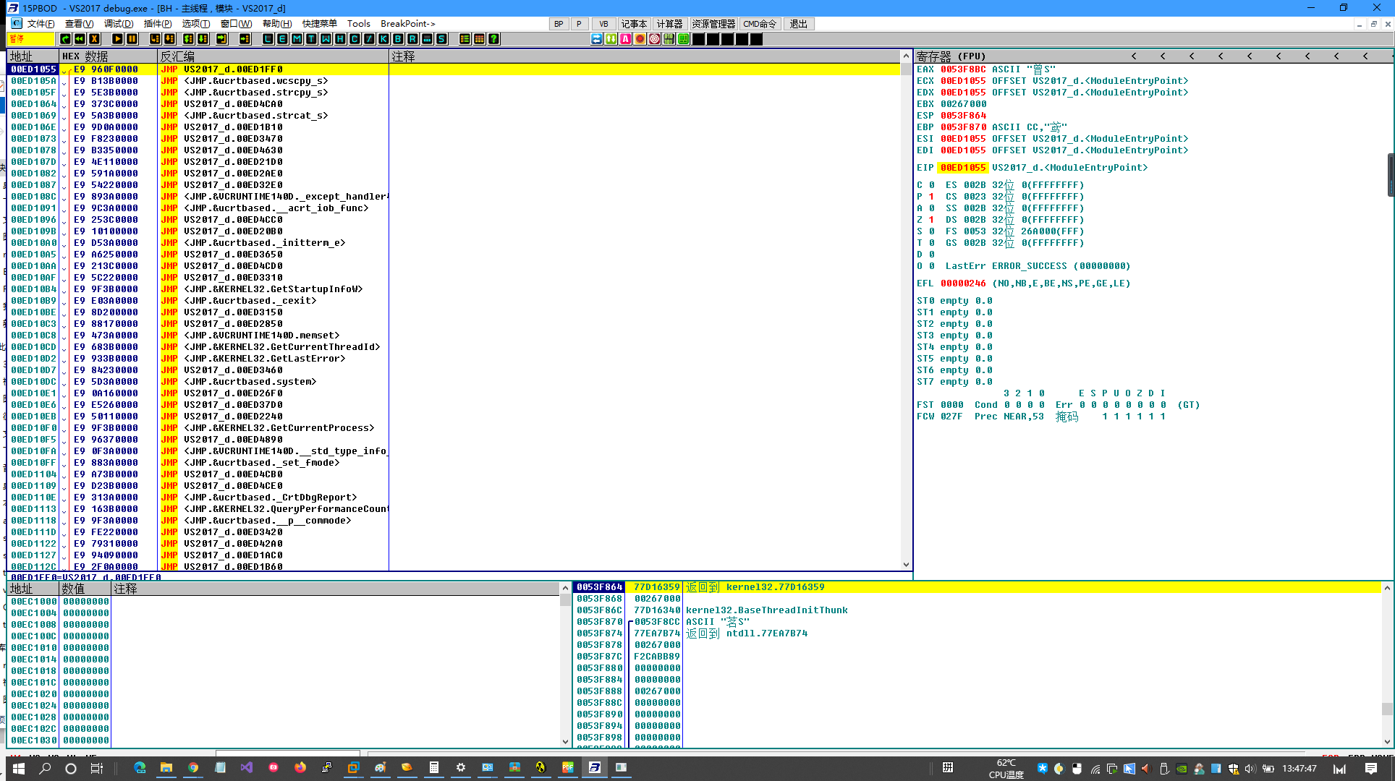Expand the 快捷菜单 shortcut menu

pyautogui.click(x=319, y=24)
